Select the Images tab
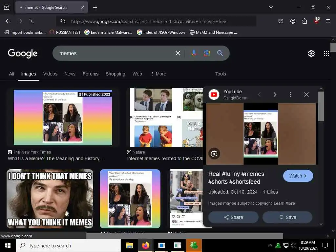The width and height of the screenshot is (336, 252). [29, 74]
